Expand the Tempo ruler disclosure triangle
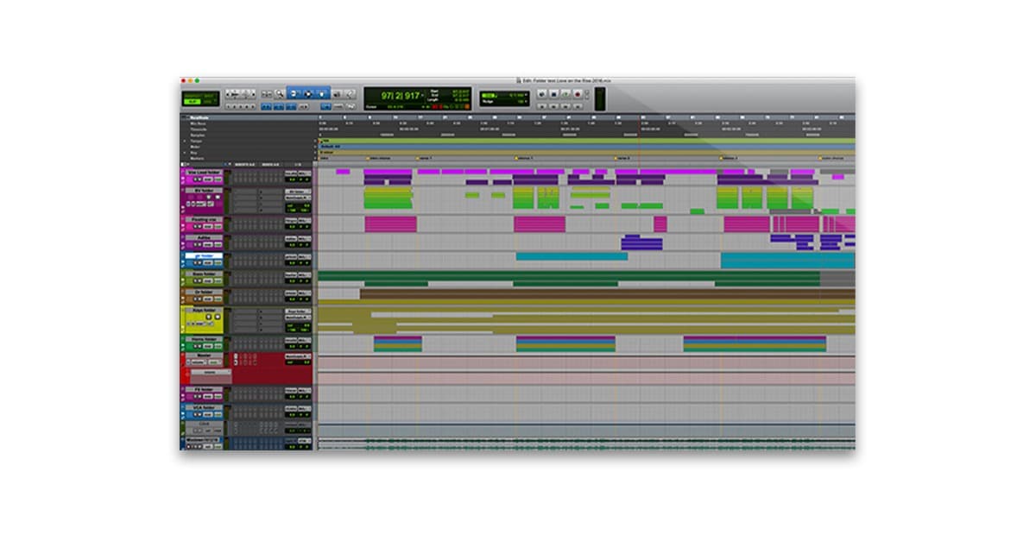 (184, 141)
